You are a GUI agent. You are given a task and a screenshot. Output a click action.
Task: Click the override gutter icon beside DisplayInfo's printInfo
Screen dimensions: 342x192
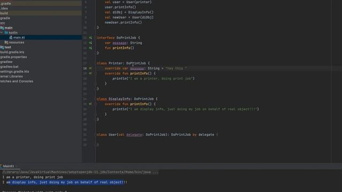click(90, 104)
